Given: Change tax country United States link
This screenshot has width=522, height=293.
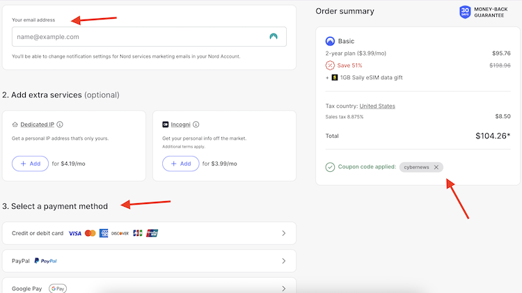Looking at the screenshot, I should [x=377, y=106].
